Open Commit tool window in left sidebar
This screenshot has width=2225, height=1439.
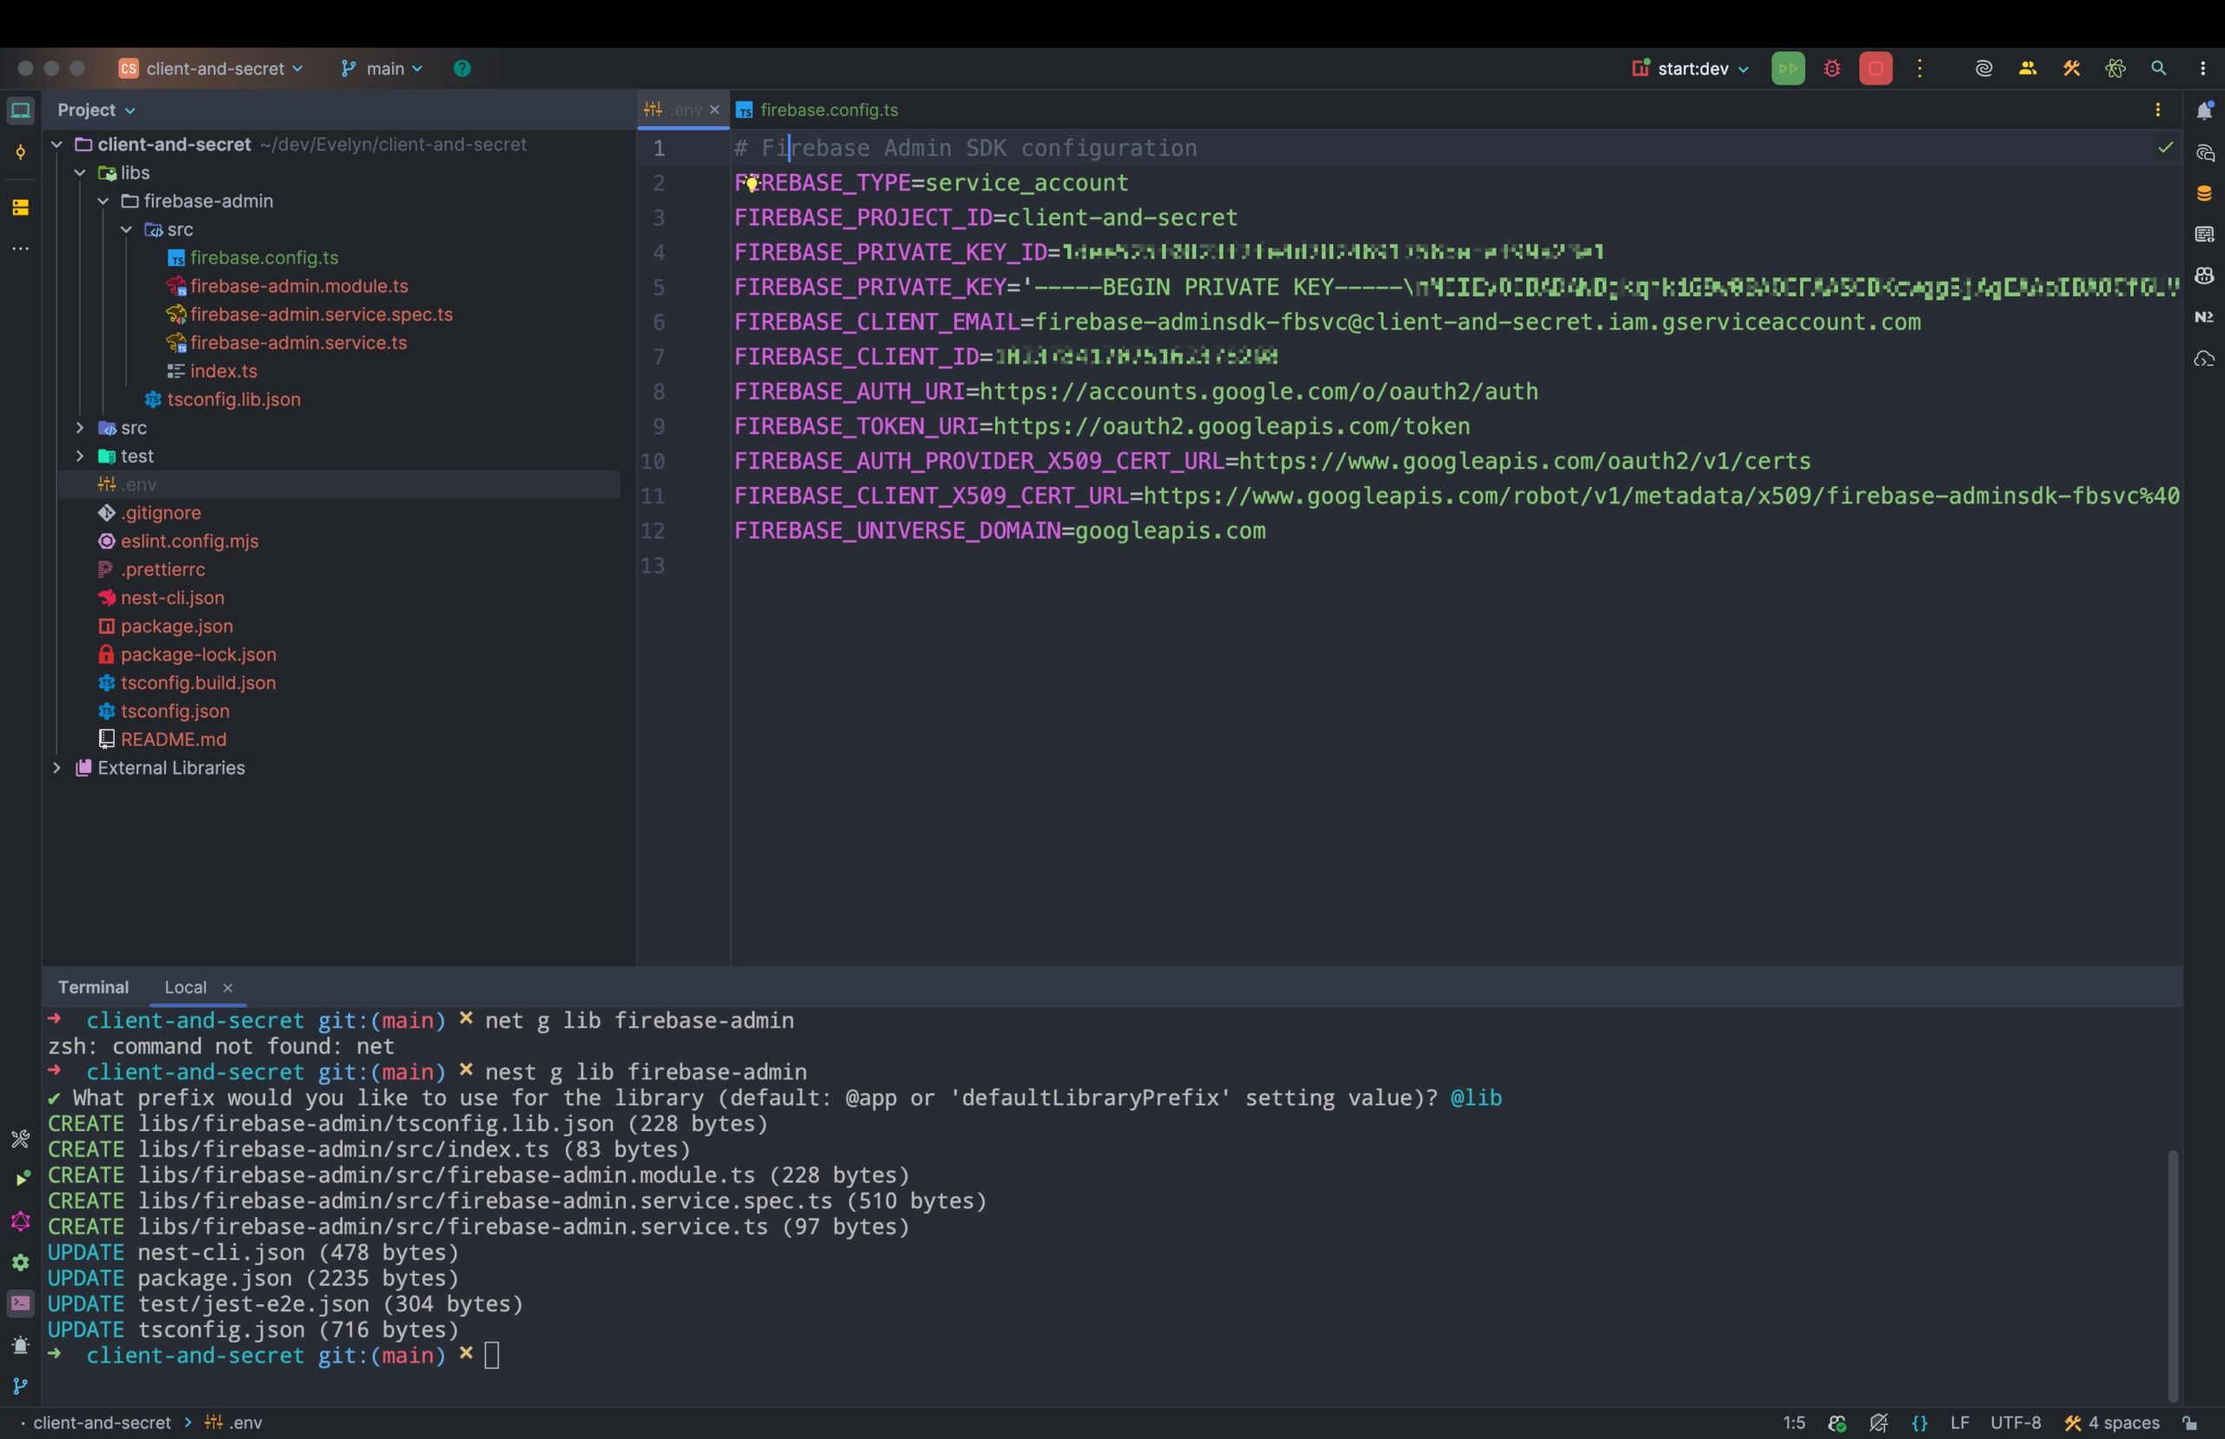click(21, 152)
